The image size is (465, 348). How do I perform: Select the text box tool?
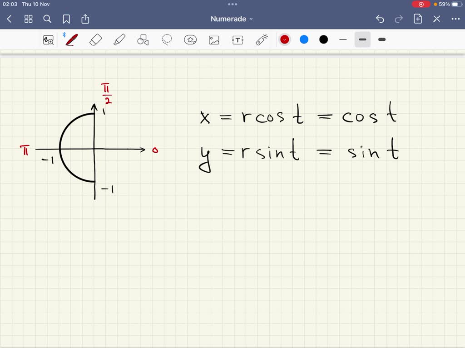[237, 39]
